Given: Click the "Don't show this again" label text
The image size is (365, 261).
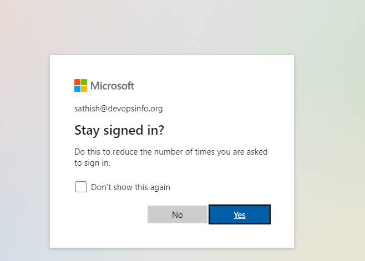Looking at the screenshot, I should coord(130,187).
